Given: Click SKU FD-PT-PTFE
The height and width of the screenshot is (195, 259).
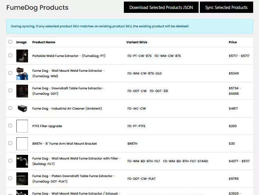Looking at the screenshot, I should pyautogui.click(x=136, y=126).
